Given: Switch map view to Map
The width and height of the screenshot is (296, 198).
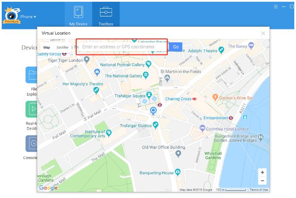Looking at the screenshot, I should (x=47, y=47).
